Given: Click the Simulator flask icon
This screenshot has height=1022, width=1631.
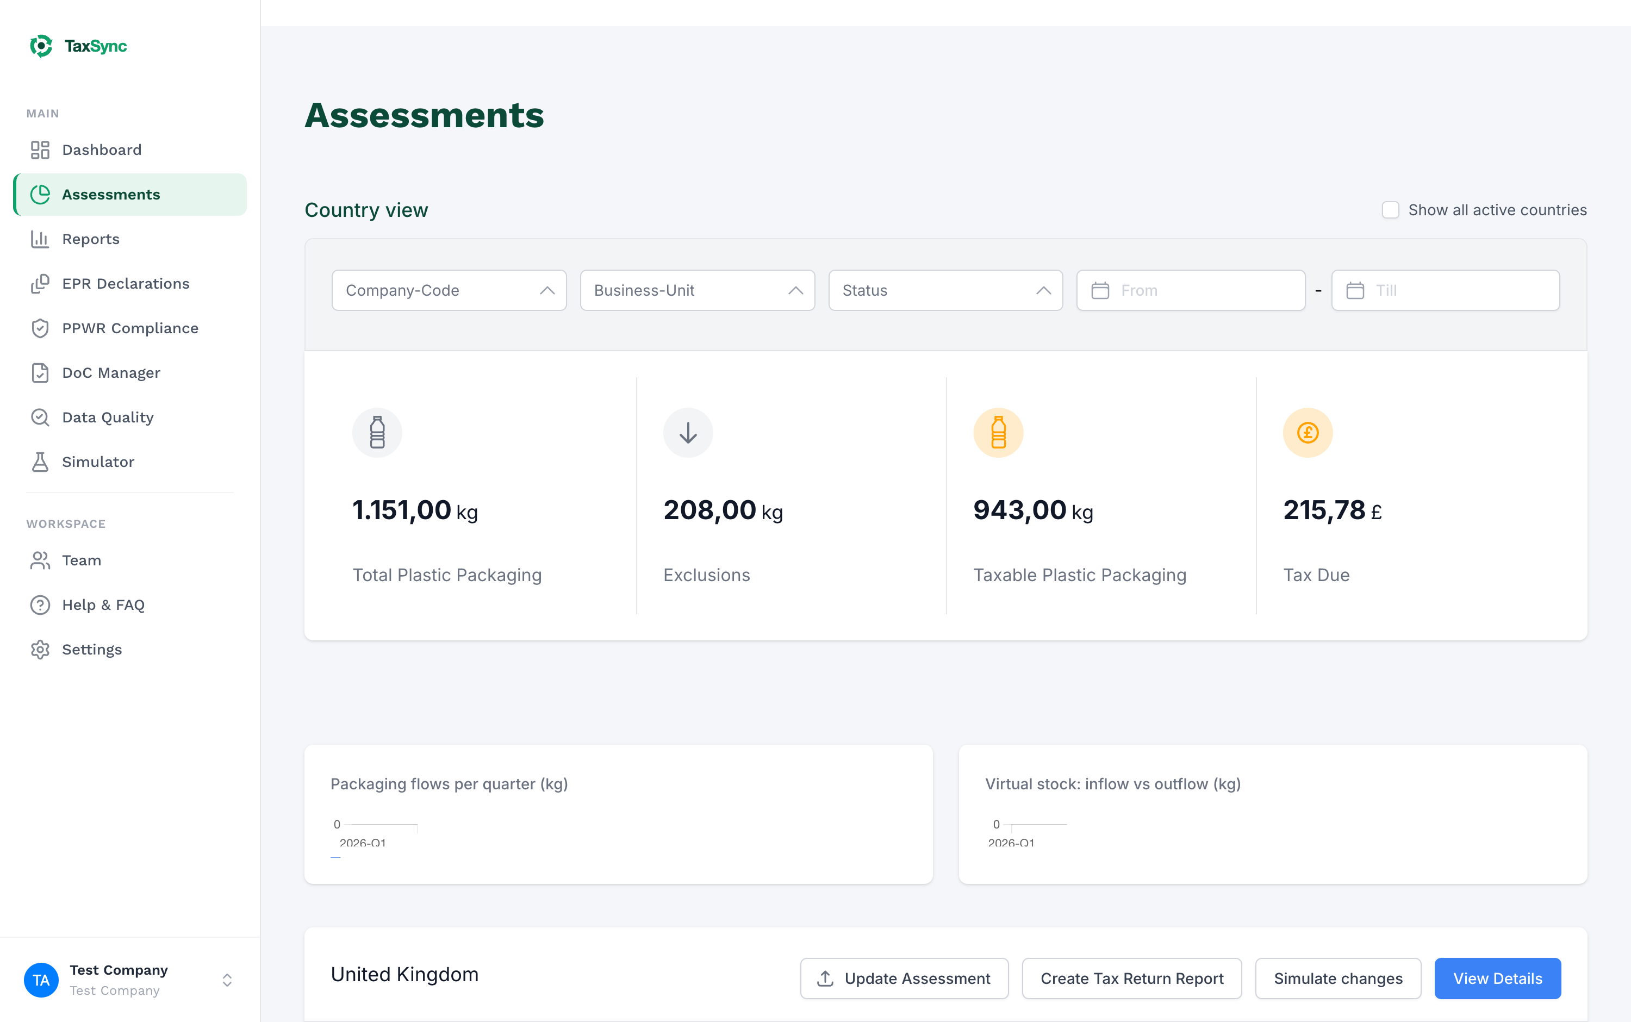Looking at the screenshot, I should coord(40,462).
